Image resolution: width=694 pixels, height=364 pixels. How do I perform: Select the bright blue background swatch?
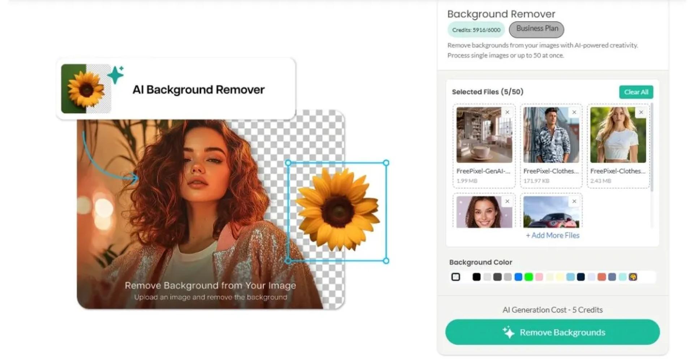coord(518,277)
